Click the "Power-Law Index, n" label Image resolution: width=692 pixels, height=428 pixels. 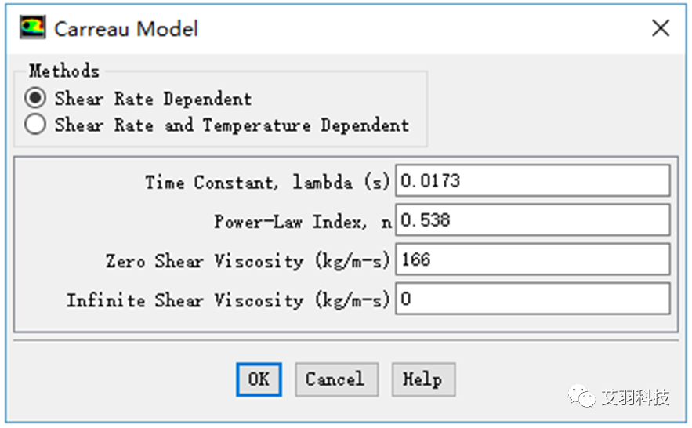point(303,222)
